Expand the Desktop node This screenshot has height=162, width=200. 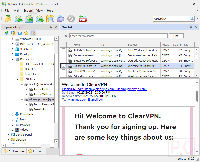coord(13,54)
